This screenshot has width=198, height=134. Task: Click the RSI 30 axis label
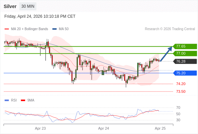point(178,120)
